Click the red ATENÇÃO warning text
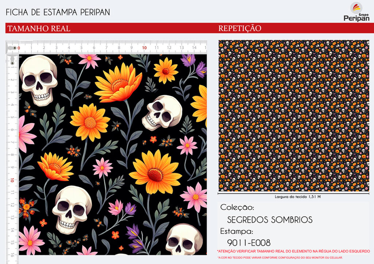374x264 pixels. tap(293, 251)
